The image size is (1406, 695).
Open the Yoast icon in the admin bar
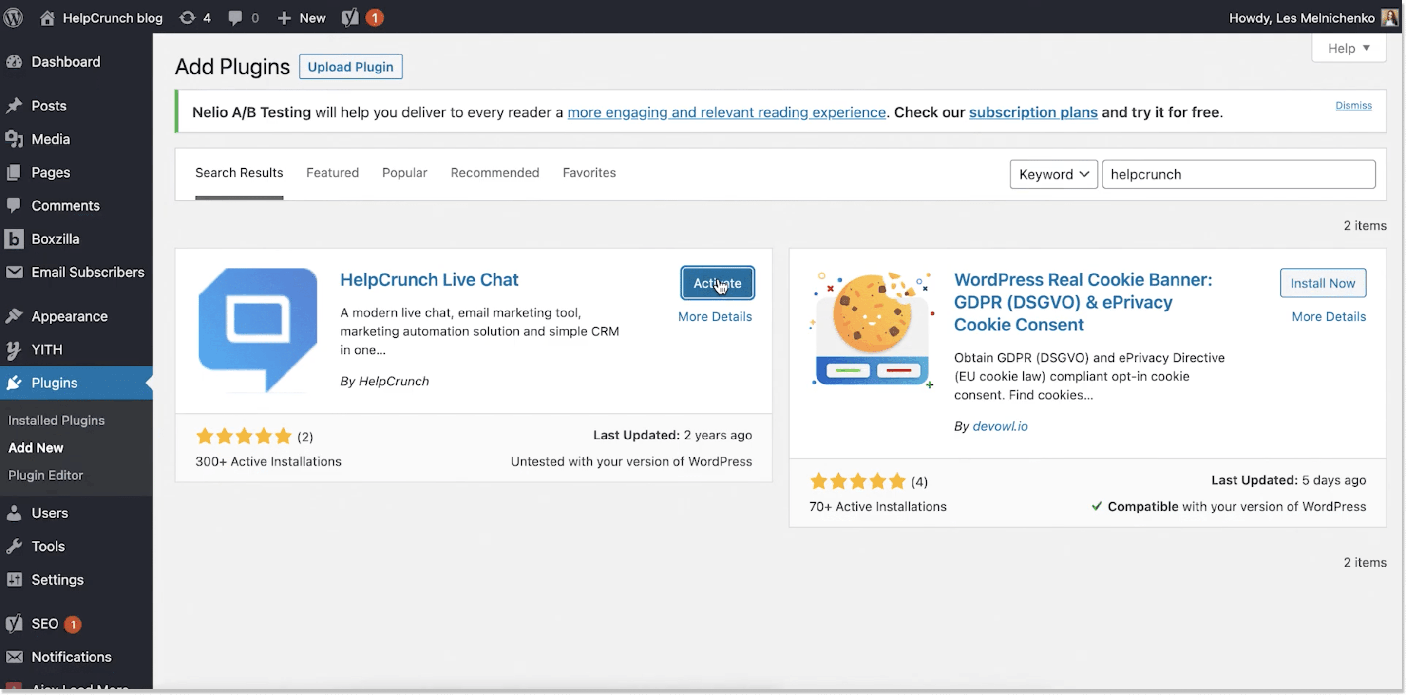tap(350, 18)
